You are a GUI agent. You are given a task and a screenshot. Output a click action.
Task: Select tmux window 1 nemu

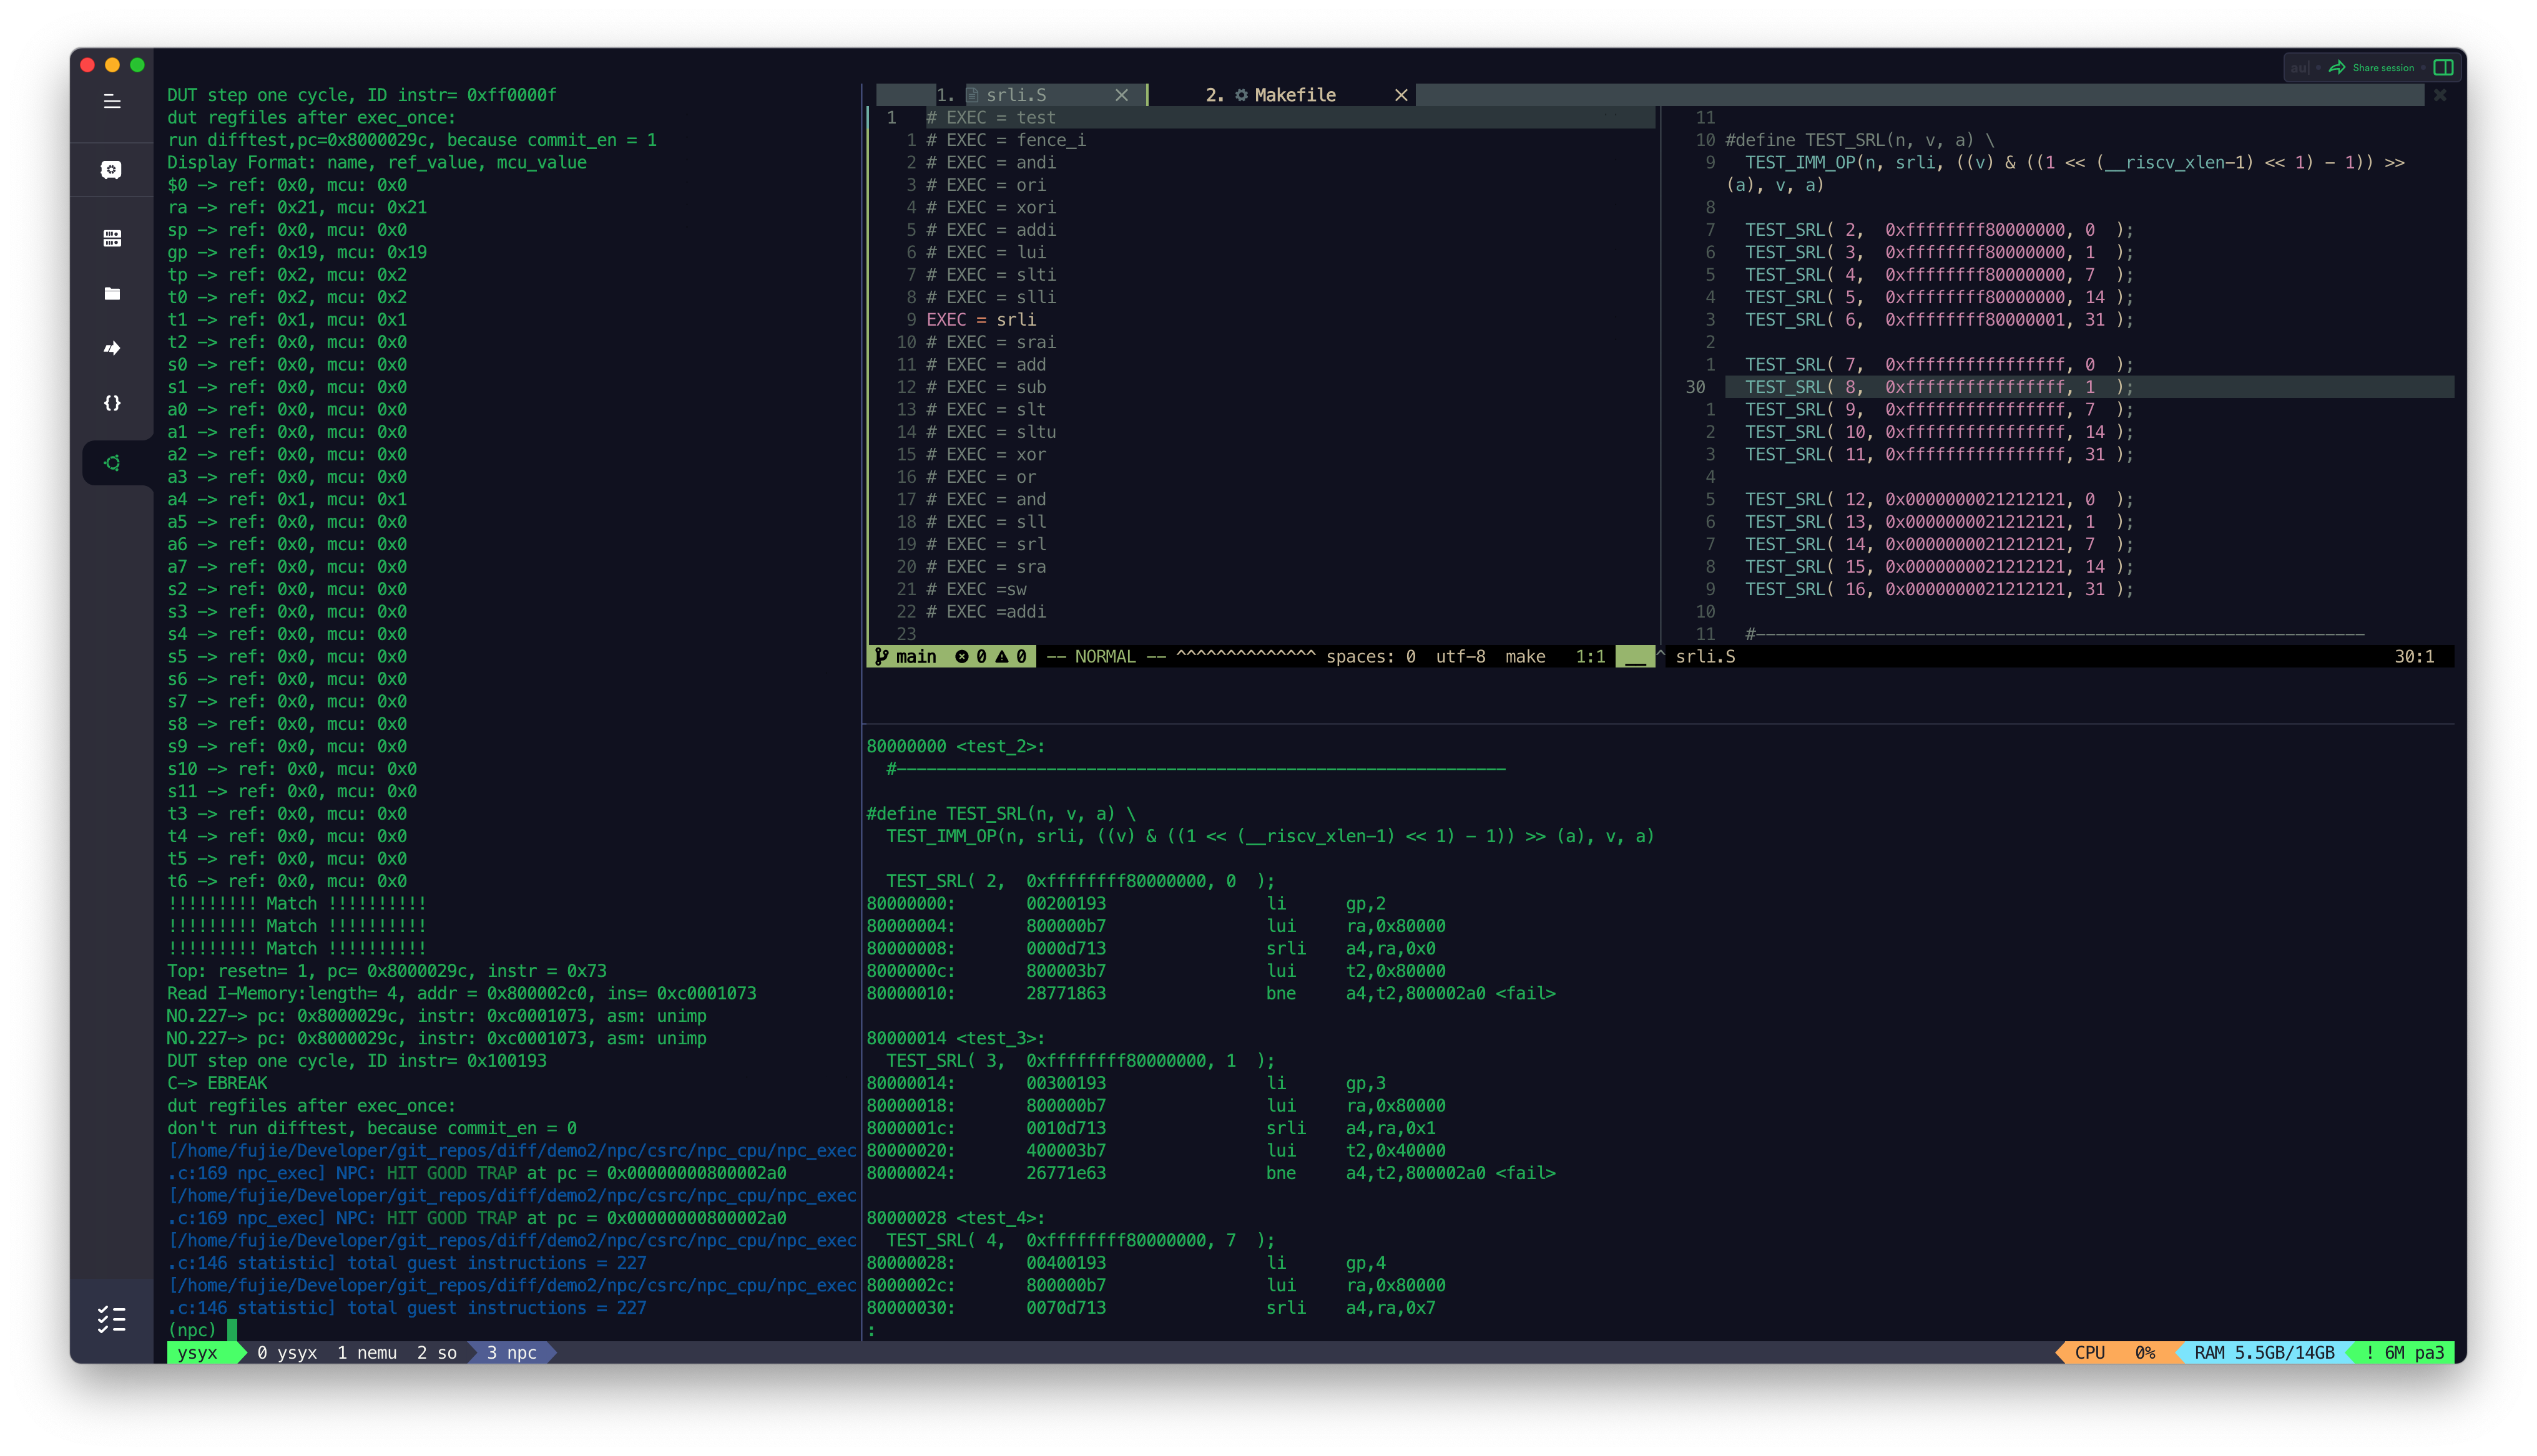tap(367, 1353)
